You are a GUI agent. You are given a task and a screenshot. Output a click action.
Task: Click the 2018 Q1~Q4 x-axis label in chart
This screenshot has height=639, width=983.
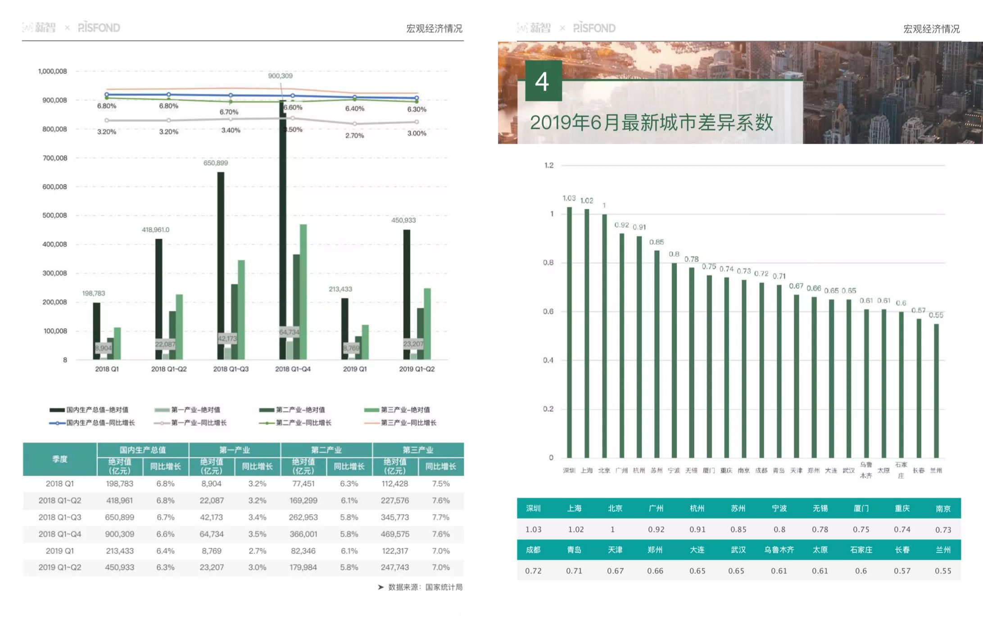point(293,369)
